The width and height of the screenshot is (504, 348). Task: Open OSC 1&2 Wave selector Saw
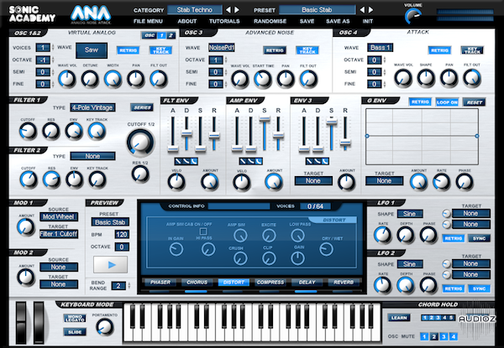coord(92,50)
